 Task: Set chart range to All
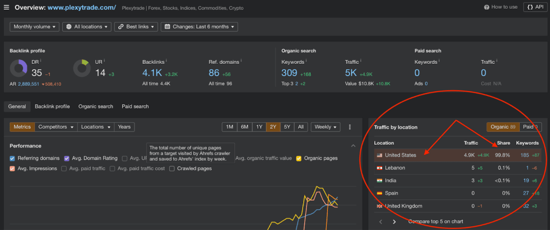[301, 127]
